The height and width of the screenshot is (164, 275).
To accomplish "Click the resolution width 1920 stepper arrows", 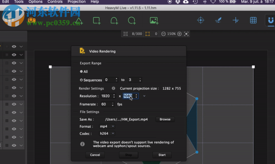I will (x=114, y=96).
